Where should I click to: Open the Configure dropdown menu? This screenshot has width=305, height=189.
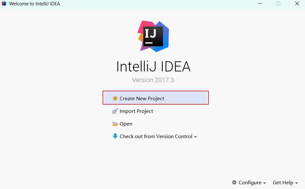click(x=249, y=182)
